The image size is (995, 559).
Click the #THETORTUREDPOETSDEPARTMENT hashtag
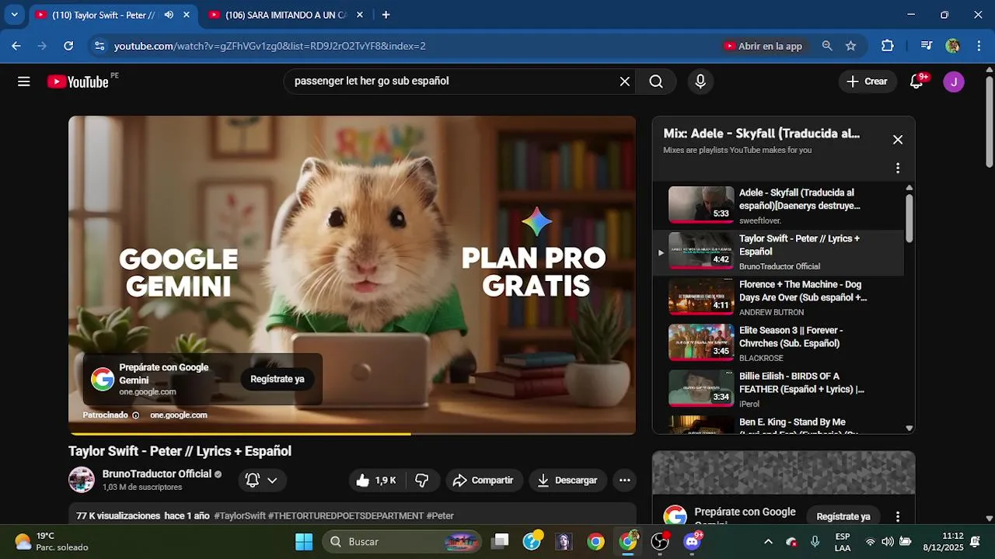346,516
